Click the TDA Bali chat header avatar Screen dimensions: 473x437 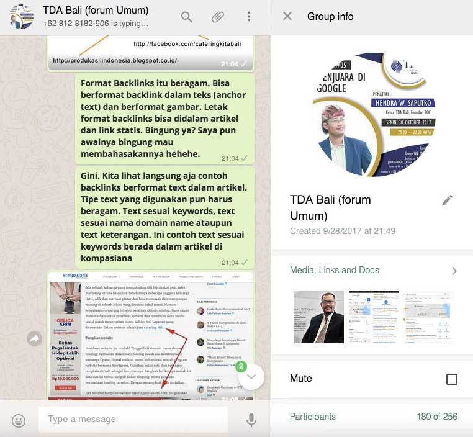[x=22, y=17]
